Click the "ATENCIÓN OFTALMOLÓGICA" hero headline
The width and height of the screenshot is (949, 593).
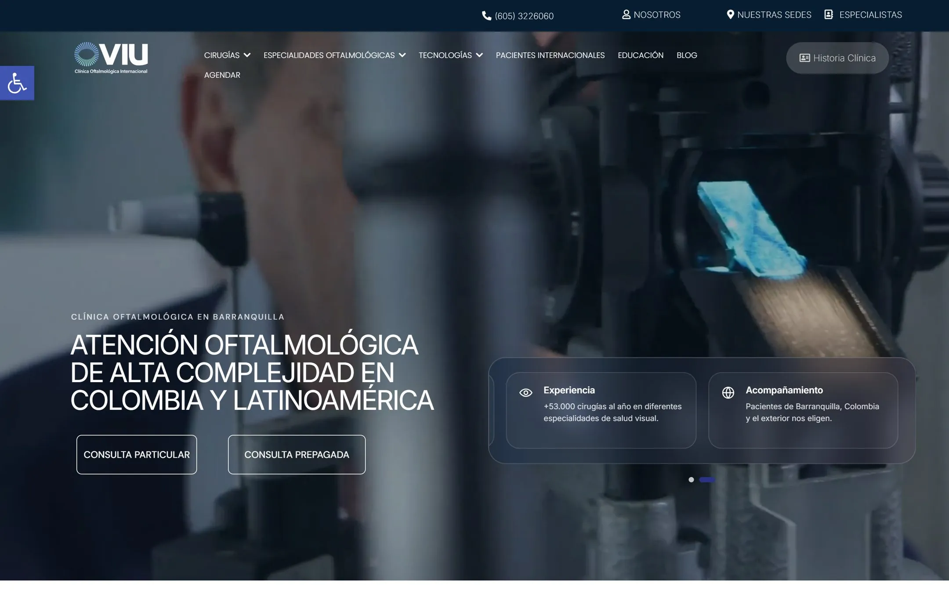point(244,345)
